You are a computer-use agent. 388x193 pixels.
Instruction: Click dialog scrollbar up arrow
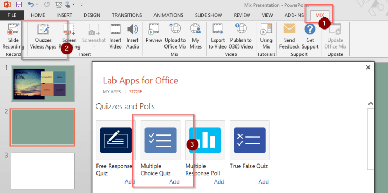click(x=371, y=104)
